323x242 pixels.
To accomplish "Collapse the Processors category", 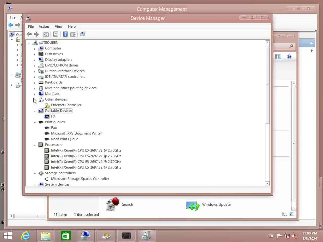I will point(35,145).
